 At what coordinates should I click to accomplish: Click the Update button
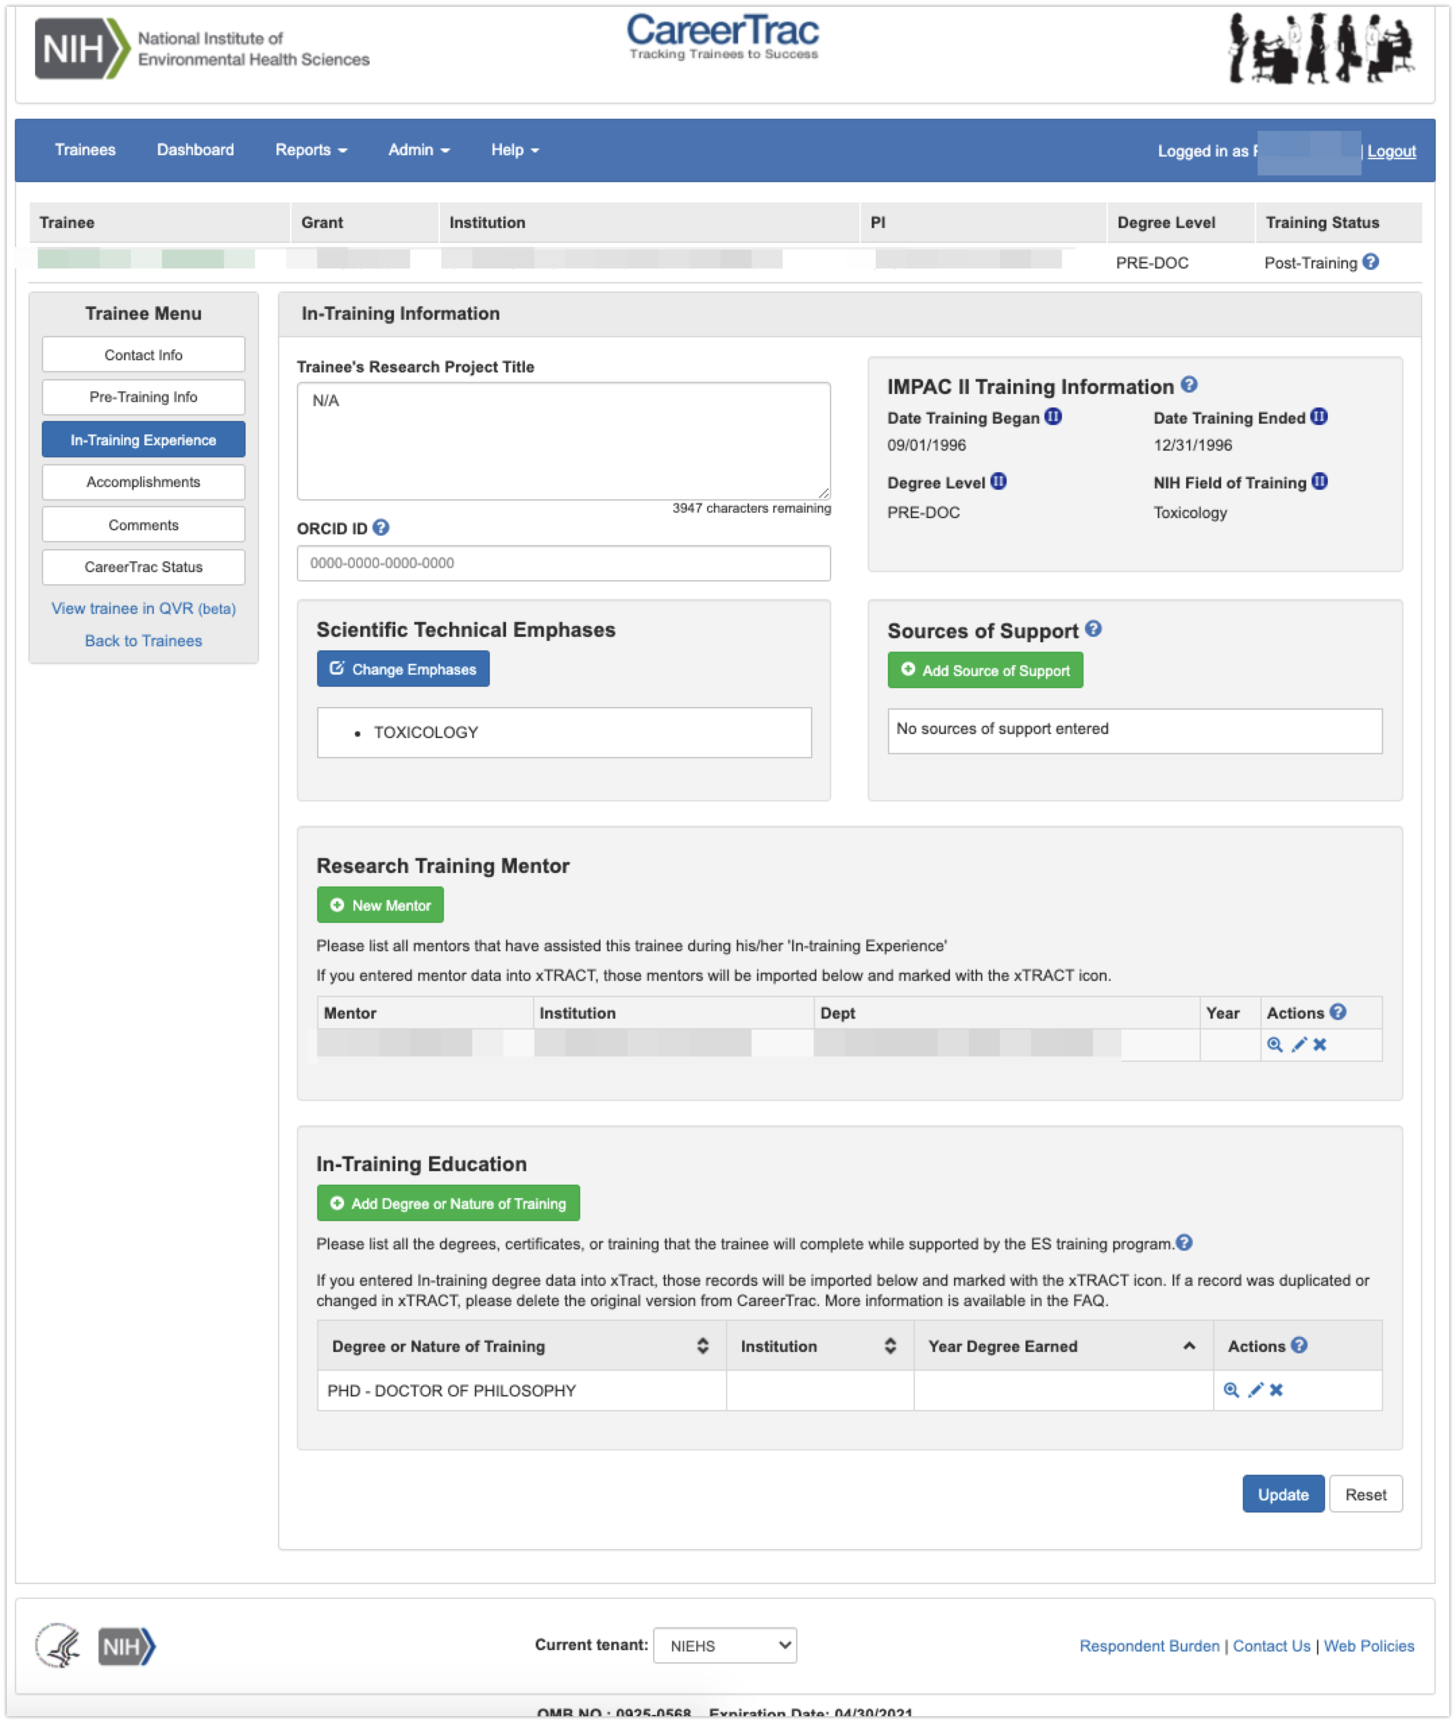1283,1494
